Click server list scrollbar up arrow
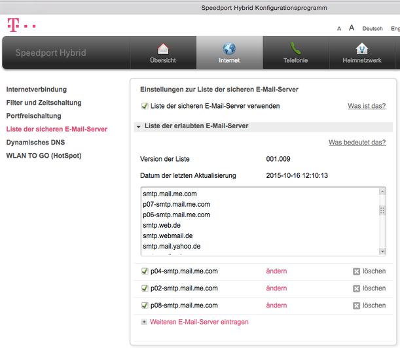The height and width of the screenshot is (348, 400). (382, 192)
